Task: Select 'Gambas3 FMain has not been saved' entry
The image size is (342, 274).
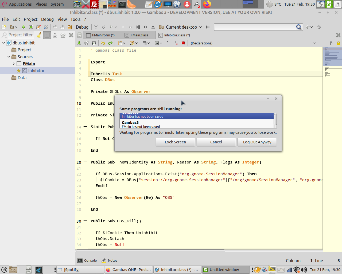Action: [197, 124]
